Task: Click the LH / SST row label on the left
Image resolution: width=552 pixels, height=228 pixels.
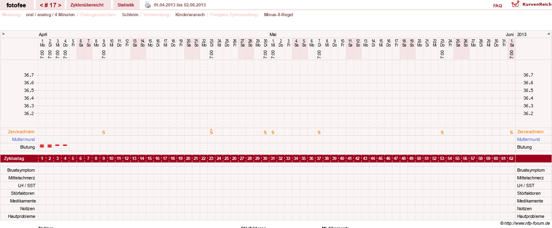Action: coord(27,185)
